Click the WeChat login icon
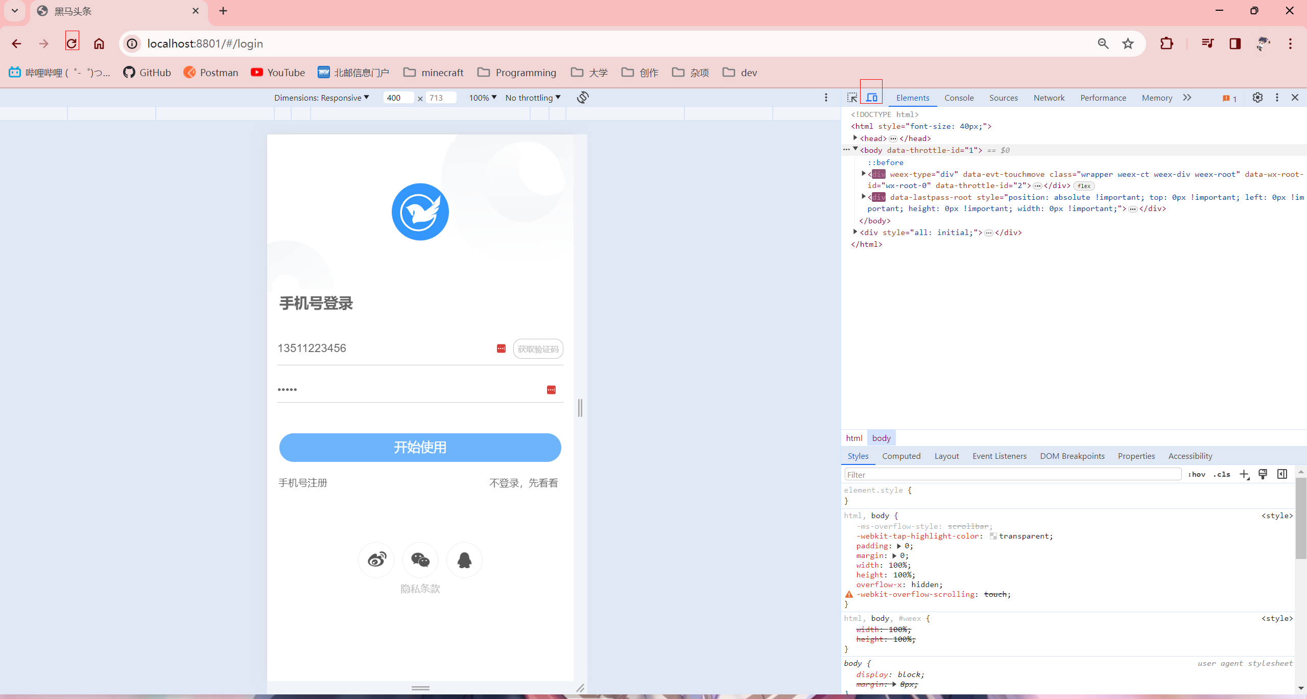The width and height of the screenshot is (1307, 699). (x=420, y=560)
